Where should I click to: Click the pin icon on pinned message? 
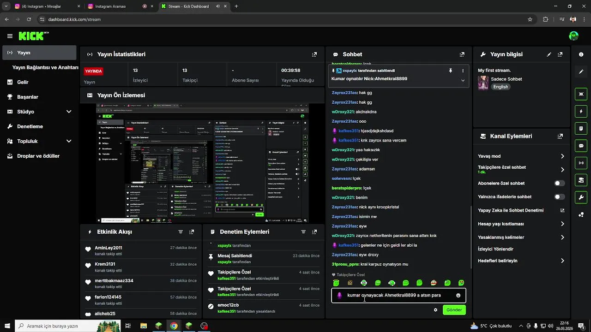451,71
